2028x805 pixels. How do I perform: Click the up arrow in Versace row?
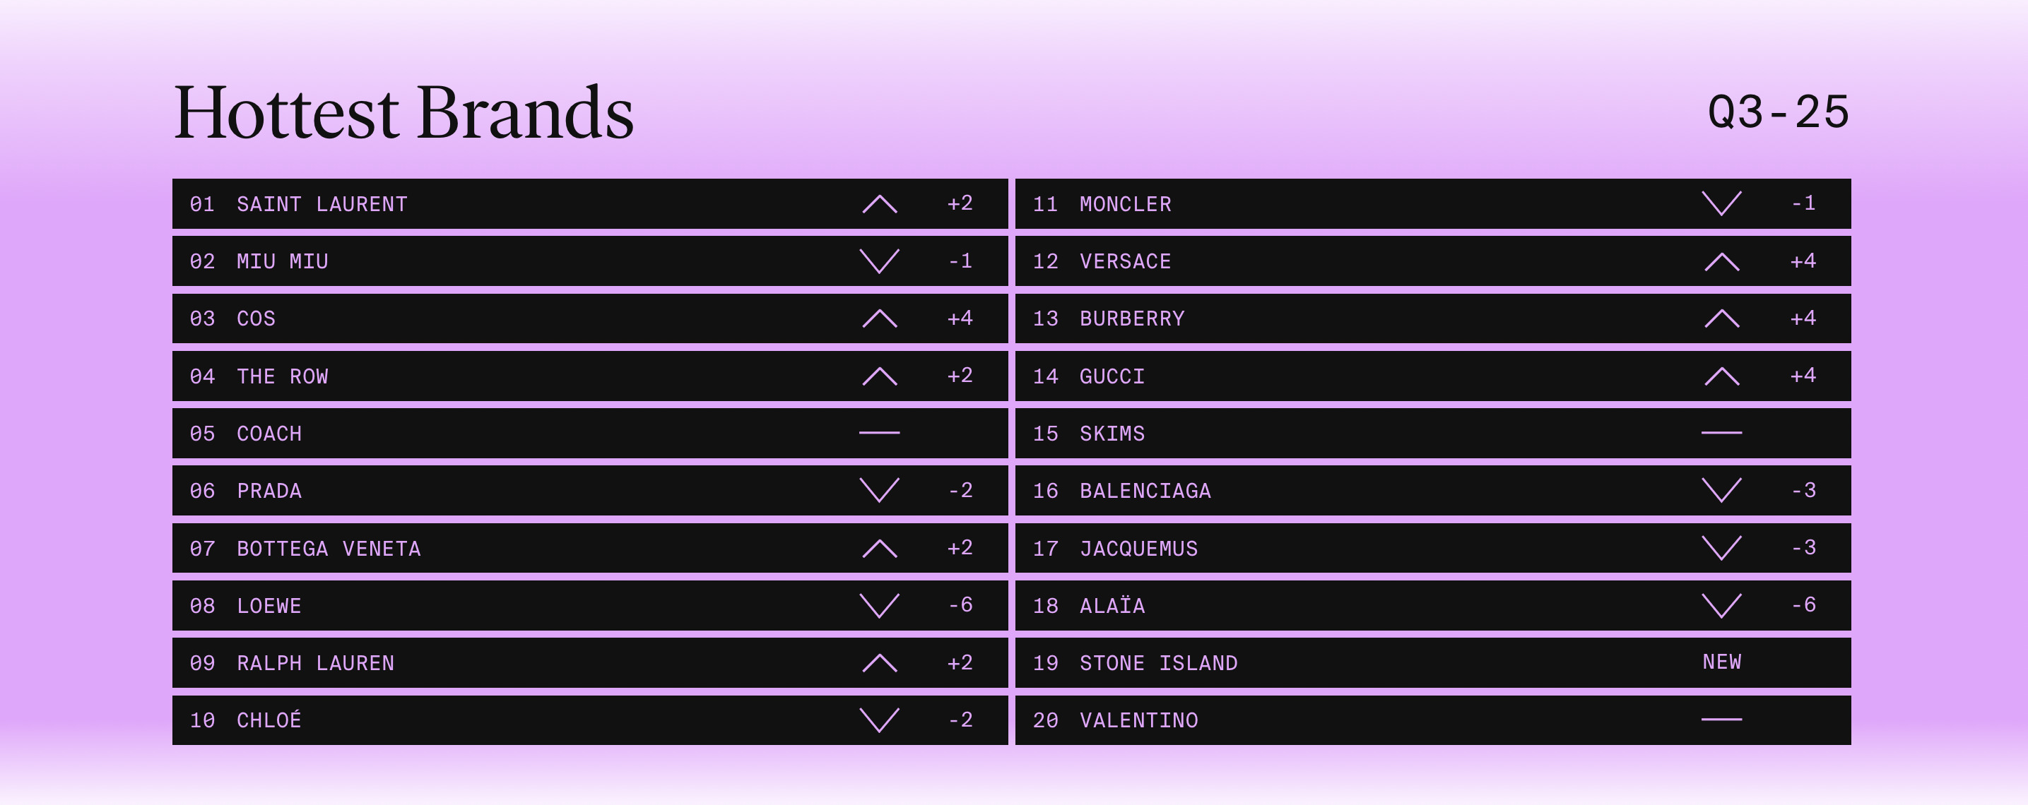(x=1722, y=262)
